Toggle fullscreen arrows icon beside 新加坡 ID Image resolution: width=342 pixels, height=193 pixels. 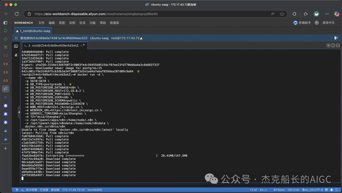(x=16, y=38)
